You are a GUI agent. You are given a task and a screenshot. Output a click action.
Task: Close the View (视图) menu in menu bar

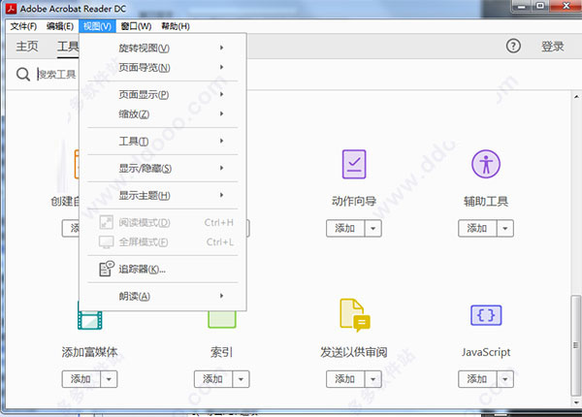(x=97, y=26)
